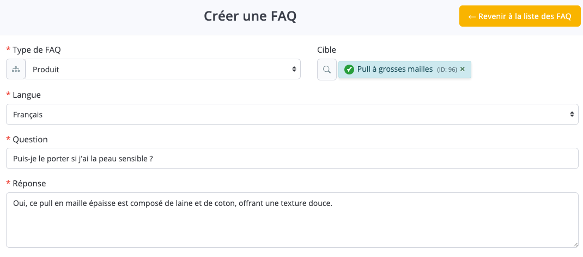The image size is (583, 257).
Task: Click the Question field label
Action: [30, 140]
